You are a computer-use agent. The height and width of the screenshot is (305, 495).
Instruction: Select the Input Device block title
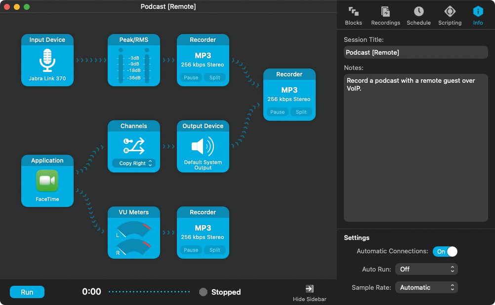(47, 39)
